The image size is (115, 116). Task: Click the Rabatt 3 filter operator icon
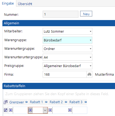click(70, 110)
